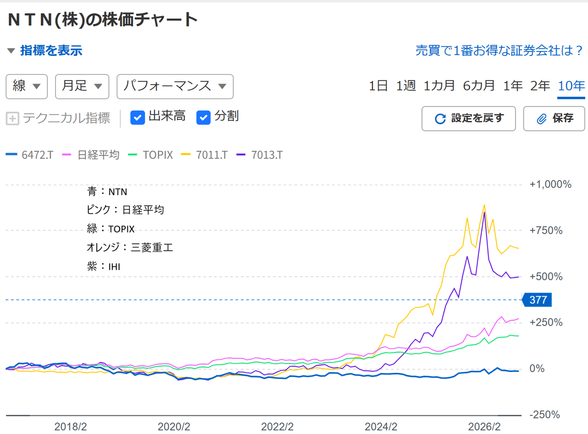Screen dimensions: 588x434
Task: Click the +1,000% axis value
Action: coord(550,185)
